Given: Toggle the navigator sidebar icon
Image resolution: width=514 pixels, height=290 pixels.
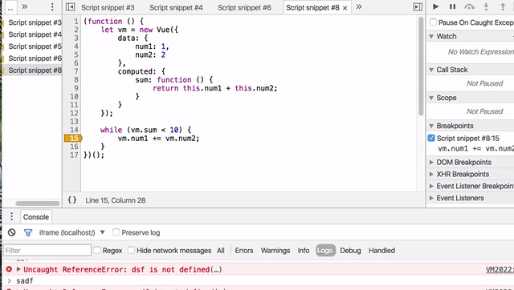Looking at the screenshot, I should coord(70,7).
